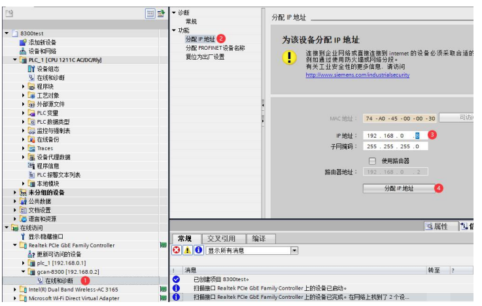Select 复位为出厂设置
Viewport: 482px width, 306px height.
tap(205, 57)
